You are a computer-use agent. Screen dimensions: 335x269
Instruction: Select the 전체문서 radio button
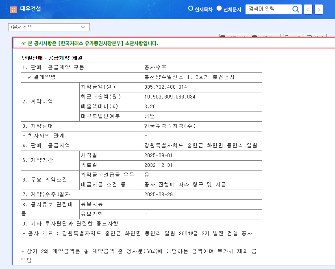tap(218, 8)
